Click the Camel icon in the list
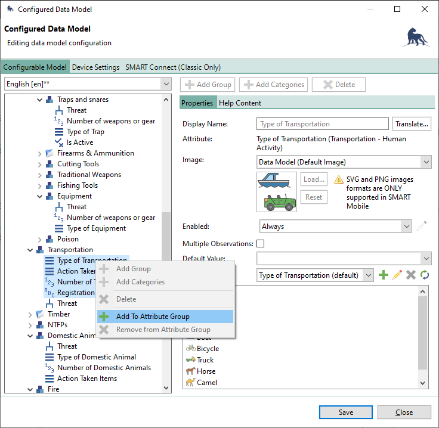Image resolution: width=439 pixels, height=428 pixels. tap(190, 383)
